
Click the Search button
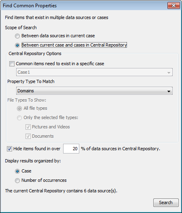pyautogui.click(x=166, y=202)
